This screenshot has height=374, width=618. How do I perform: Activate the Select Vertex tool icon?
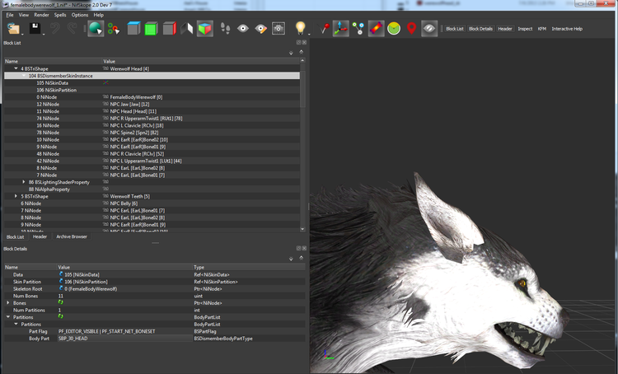tap(114, 28)
